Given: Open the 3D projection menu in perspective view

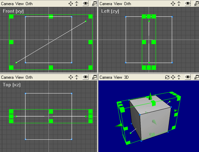Looking at the screenshot, I should [126, 77].
